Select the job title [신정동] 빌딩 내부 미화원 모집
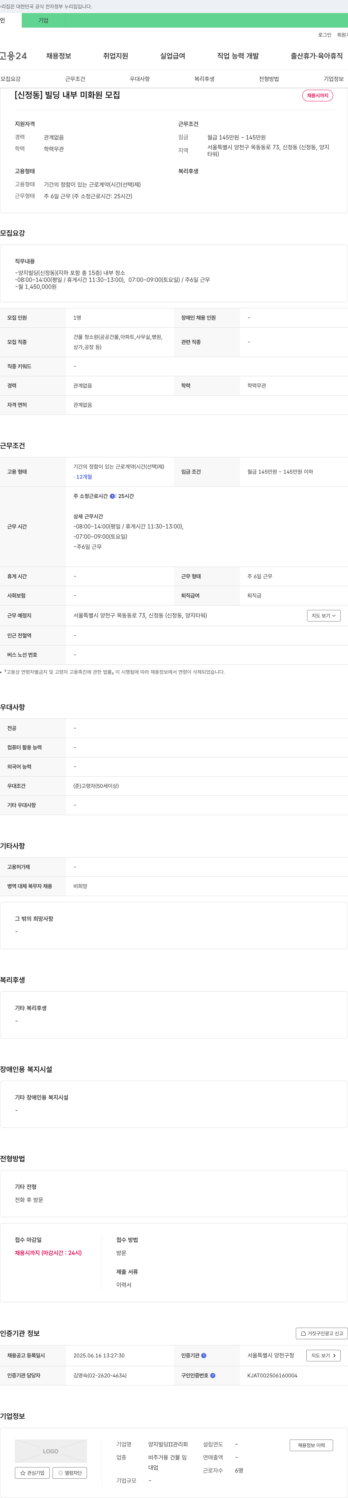Viewport: 348px width, 1498px height. pos(67,95)
